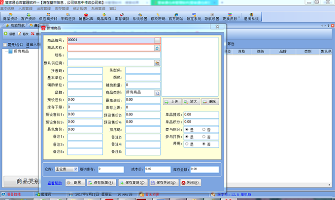Click the 更换皮肤 toolbar icon
Viewport: 335px width, 200px height.
(230, 15)
